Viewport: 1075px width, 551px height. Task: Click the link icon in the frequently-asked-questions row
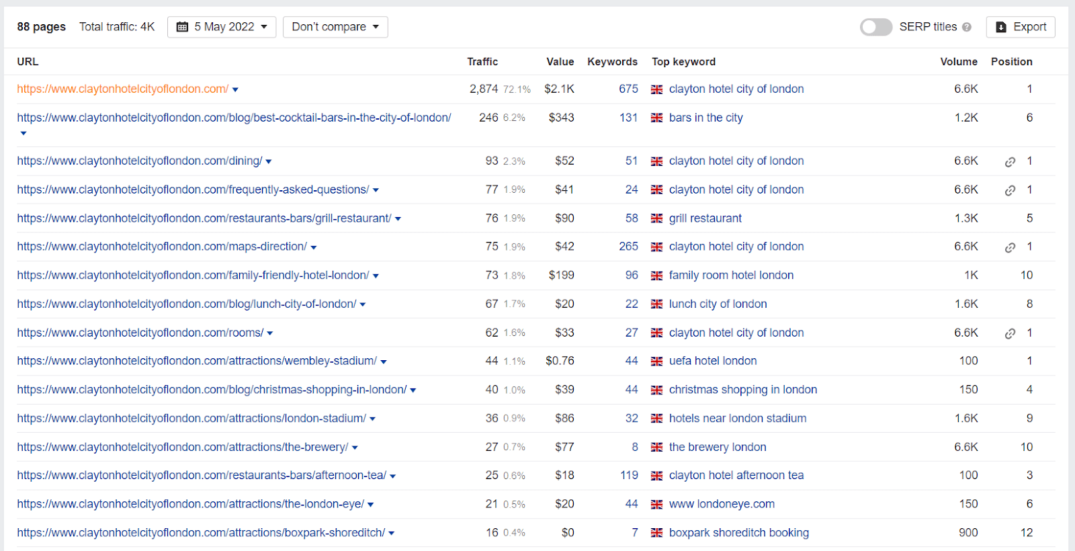click(x=1010, y=191)
